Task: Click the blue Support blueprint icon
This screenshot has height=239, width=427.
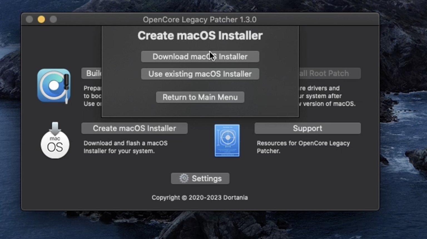Action: click(x=227, y=141)
